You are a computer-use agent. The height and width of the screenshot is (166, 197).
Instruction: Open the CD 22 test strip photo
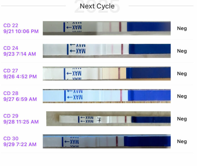pos(107,28)
